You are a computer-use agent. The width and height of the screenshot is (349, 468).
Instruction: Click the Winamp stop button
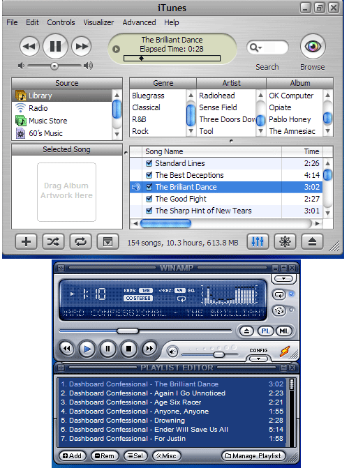(x=128, y=349)
